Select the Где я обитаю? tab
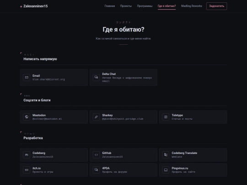This screenshot has width=247, height=185. pyautogui.click(x=166, y=6)
